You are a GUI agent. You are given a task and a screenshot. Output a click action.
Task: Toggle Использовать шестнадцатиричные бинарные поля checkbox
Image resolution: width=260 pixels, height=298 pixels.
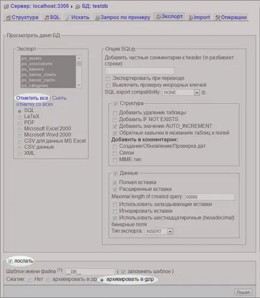(115, 218)
